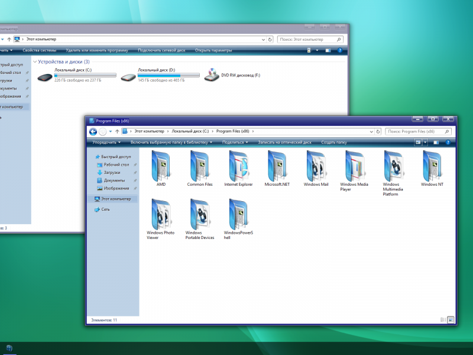Image resolution: width=473 pixels, height=355 pixels.
Task: Open view options dropdown in Этот компьютер window
Action: pyautogui.click(x=317, y=50)
